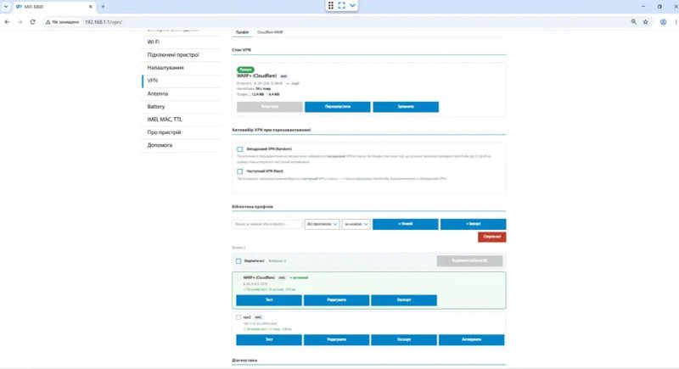679x369 pixels.
Task: Tick the vpn2 profile checkbox
Action: [x=238, y=317]
